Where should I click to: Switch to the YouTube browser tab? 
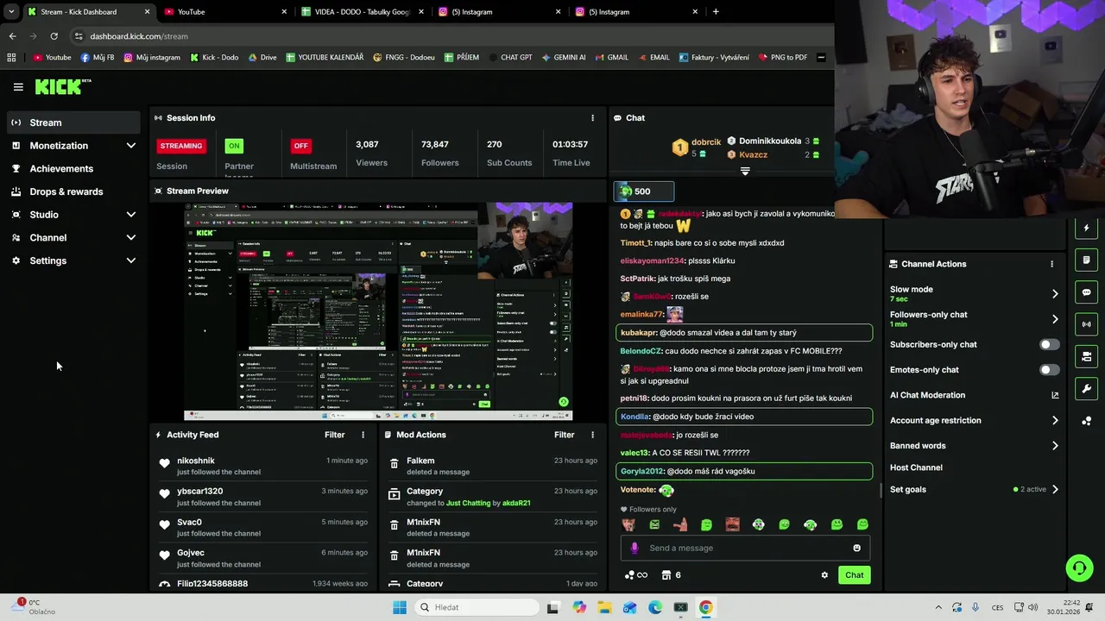tap(224, 12)
